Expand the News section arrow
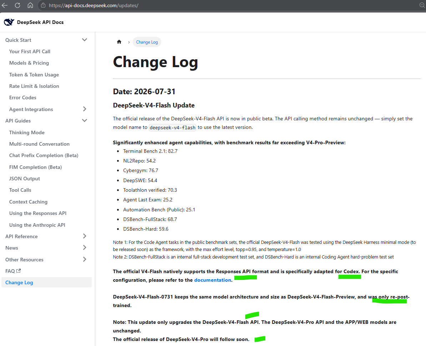This screenshot has width=426, height=346. 85,247
